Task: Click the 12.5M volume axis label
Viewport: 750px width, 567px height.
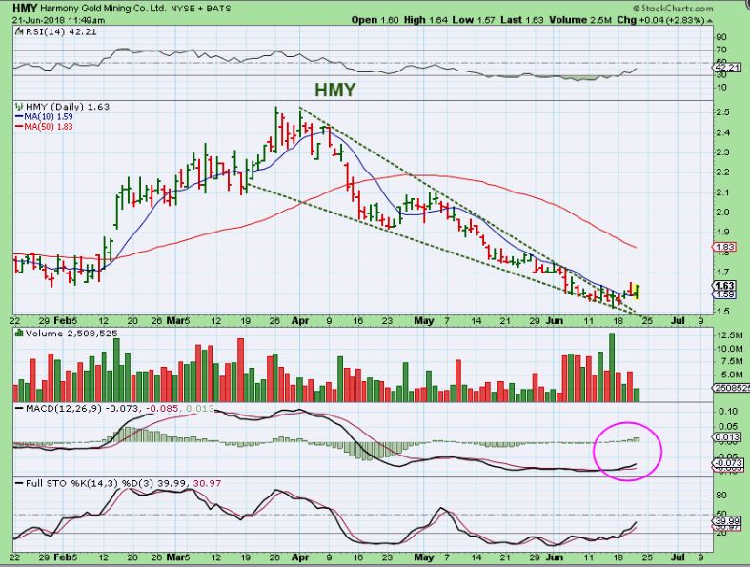Action: point(729,335)
